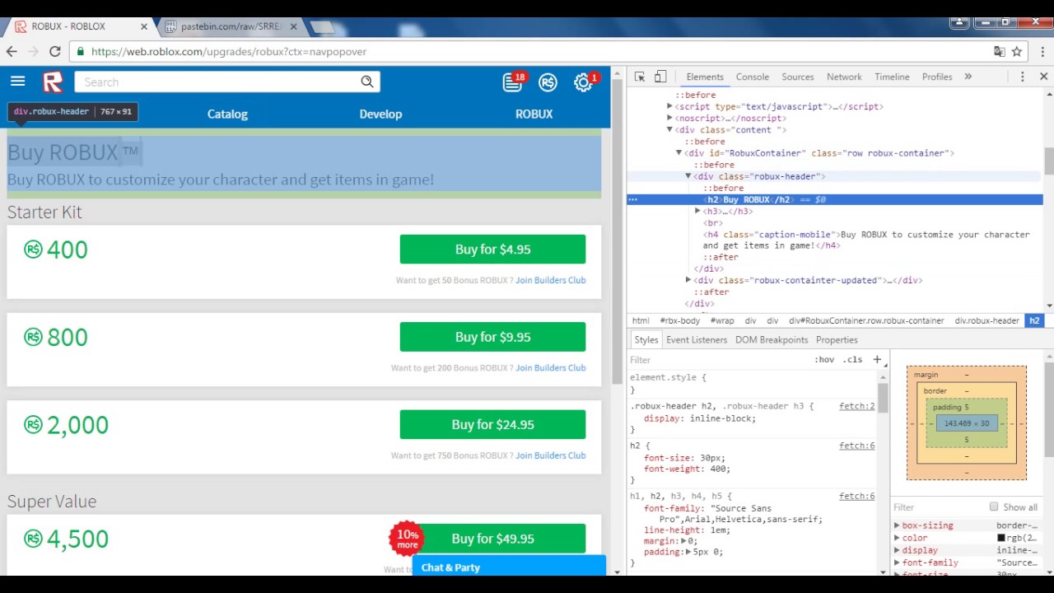Open DOM Breakpoints pane
Image resolution: width=1054 pixels, height=593 pixels.
(772, 339)
